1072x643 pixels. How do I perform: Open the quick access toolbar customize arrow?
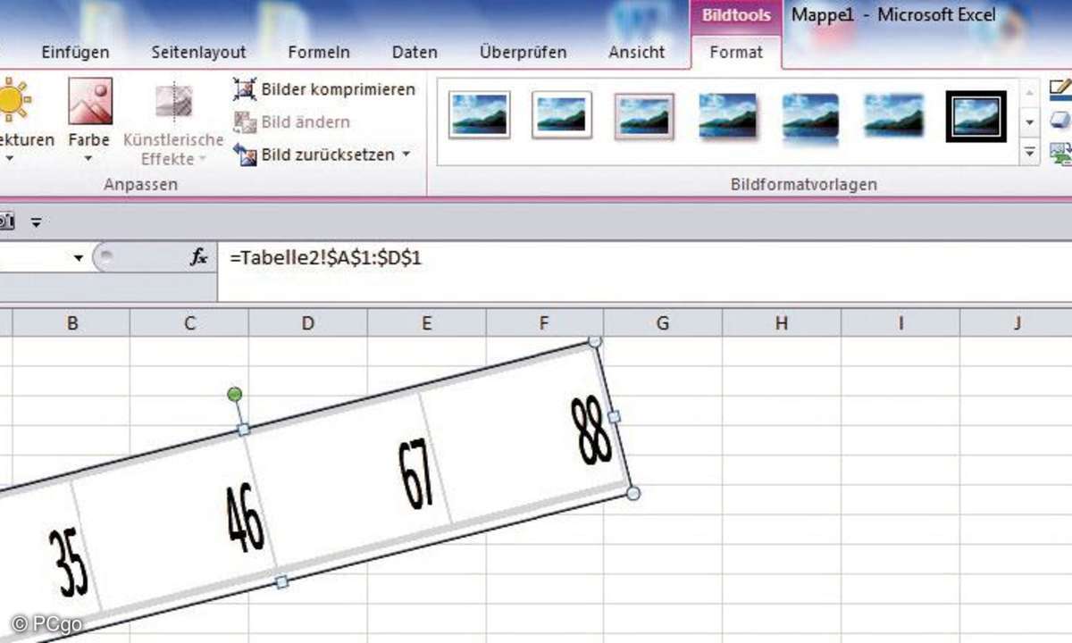[36, 222]
